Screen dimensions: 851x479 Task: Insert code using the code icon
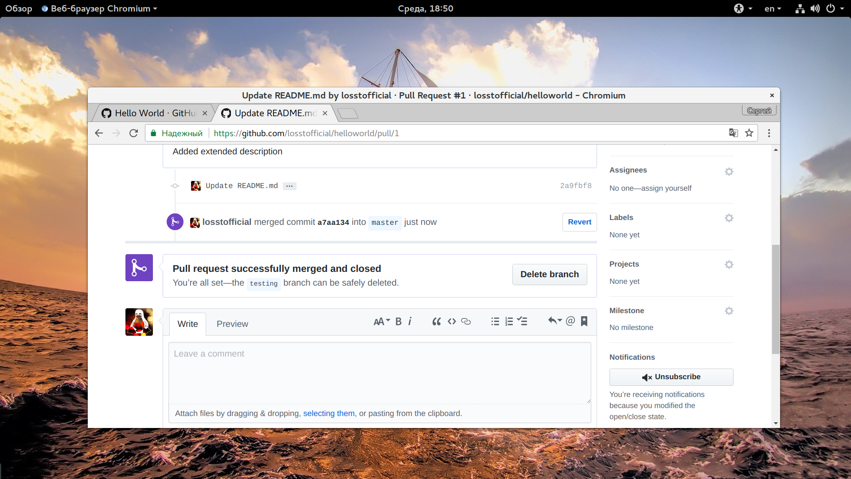point(452,322)
